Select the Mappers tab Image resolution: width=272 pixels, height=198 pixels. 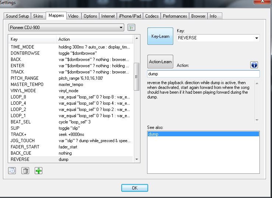click(x=56, y=15)
